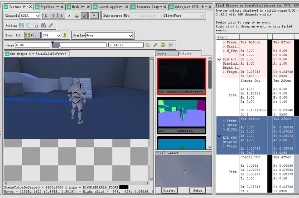Click the History button under Pixel Context
This screenshot has width=299, height=198.
169,190
